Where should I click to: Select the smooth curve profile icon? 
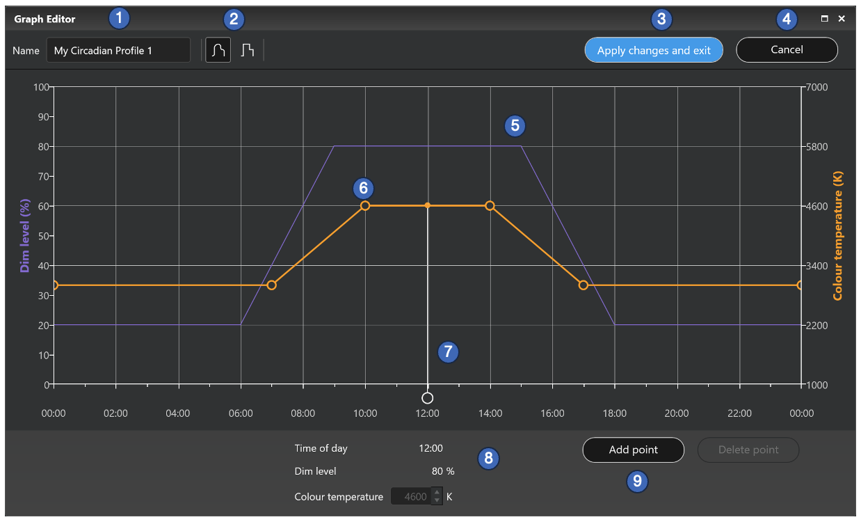click(x=218, y=49)
